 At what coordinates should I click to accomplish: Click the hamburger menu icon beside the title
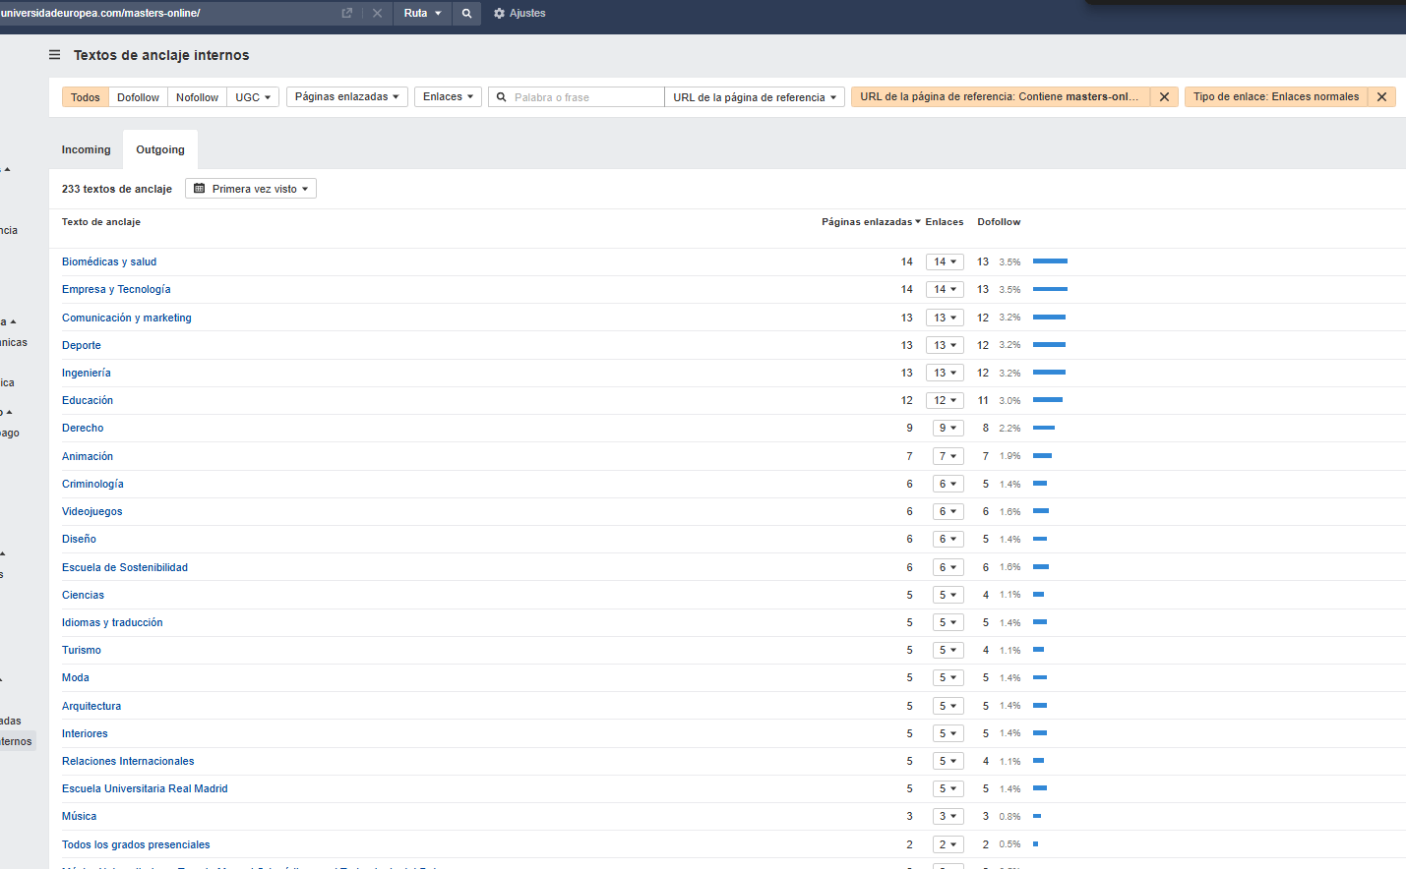(x=55, y=55)
